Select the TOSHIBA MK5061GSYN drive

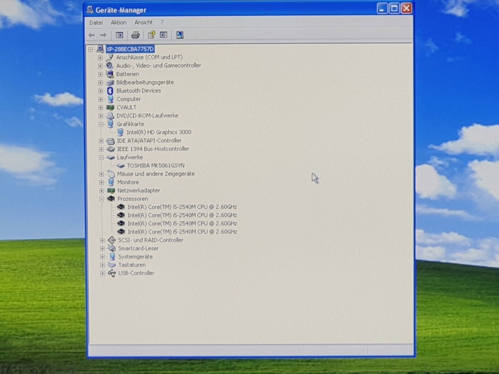(x=156, y=165)
